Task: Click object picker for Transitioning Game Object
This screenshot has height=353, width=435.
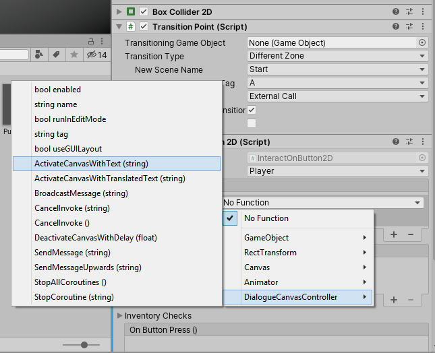Action: tap(422, 42)
